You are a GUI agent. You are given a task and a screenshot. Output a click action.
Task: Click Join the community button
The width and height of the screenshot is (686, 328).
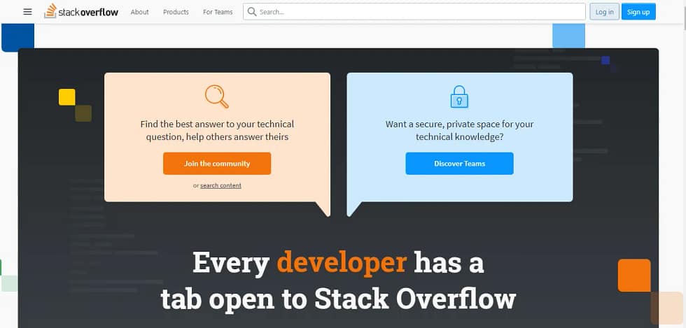point(217,164)
